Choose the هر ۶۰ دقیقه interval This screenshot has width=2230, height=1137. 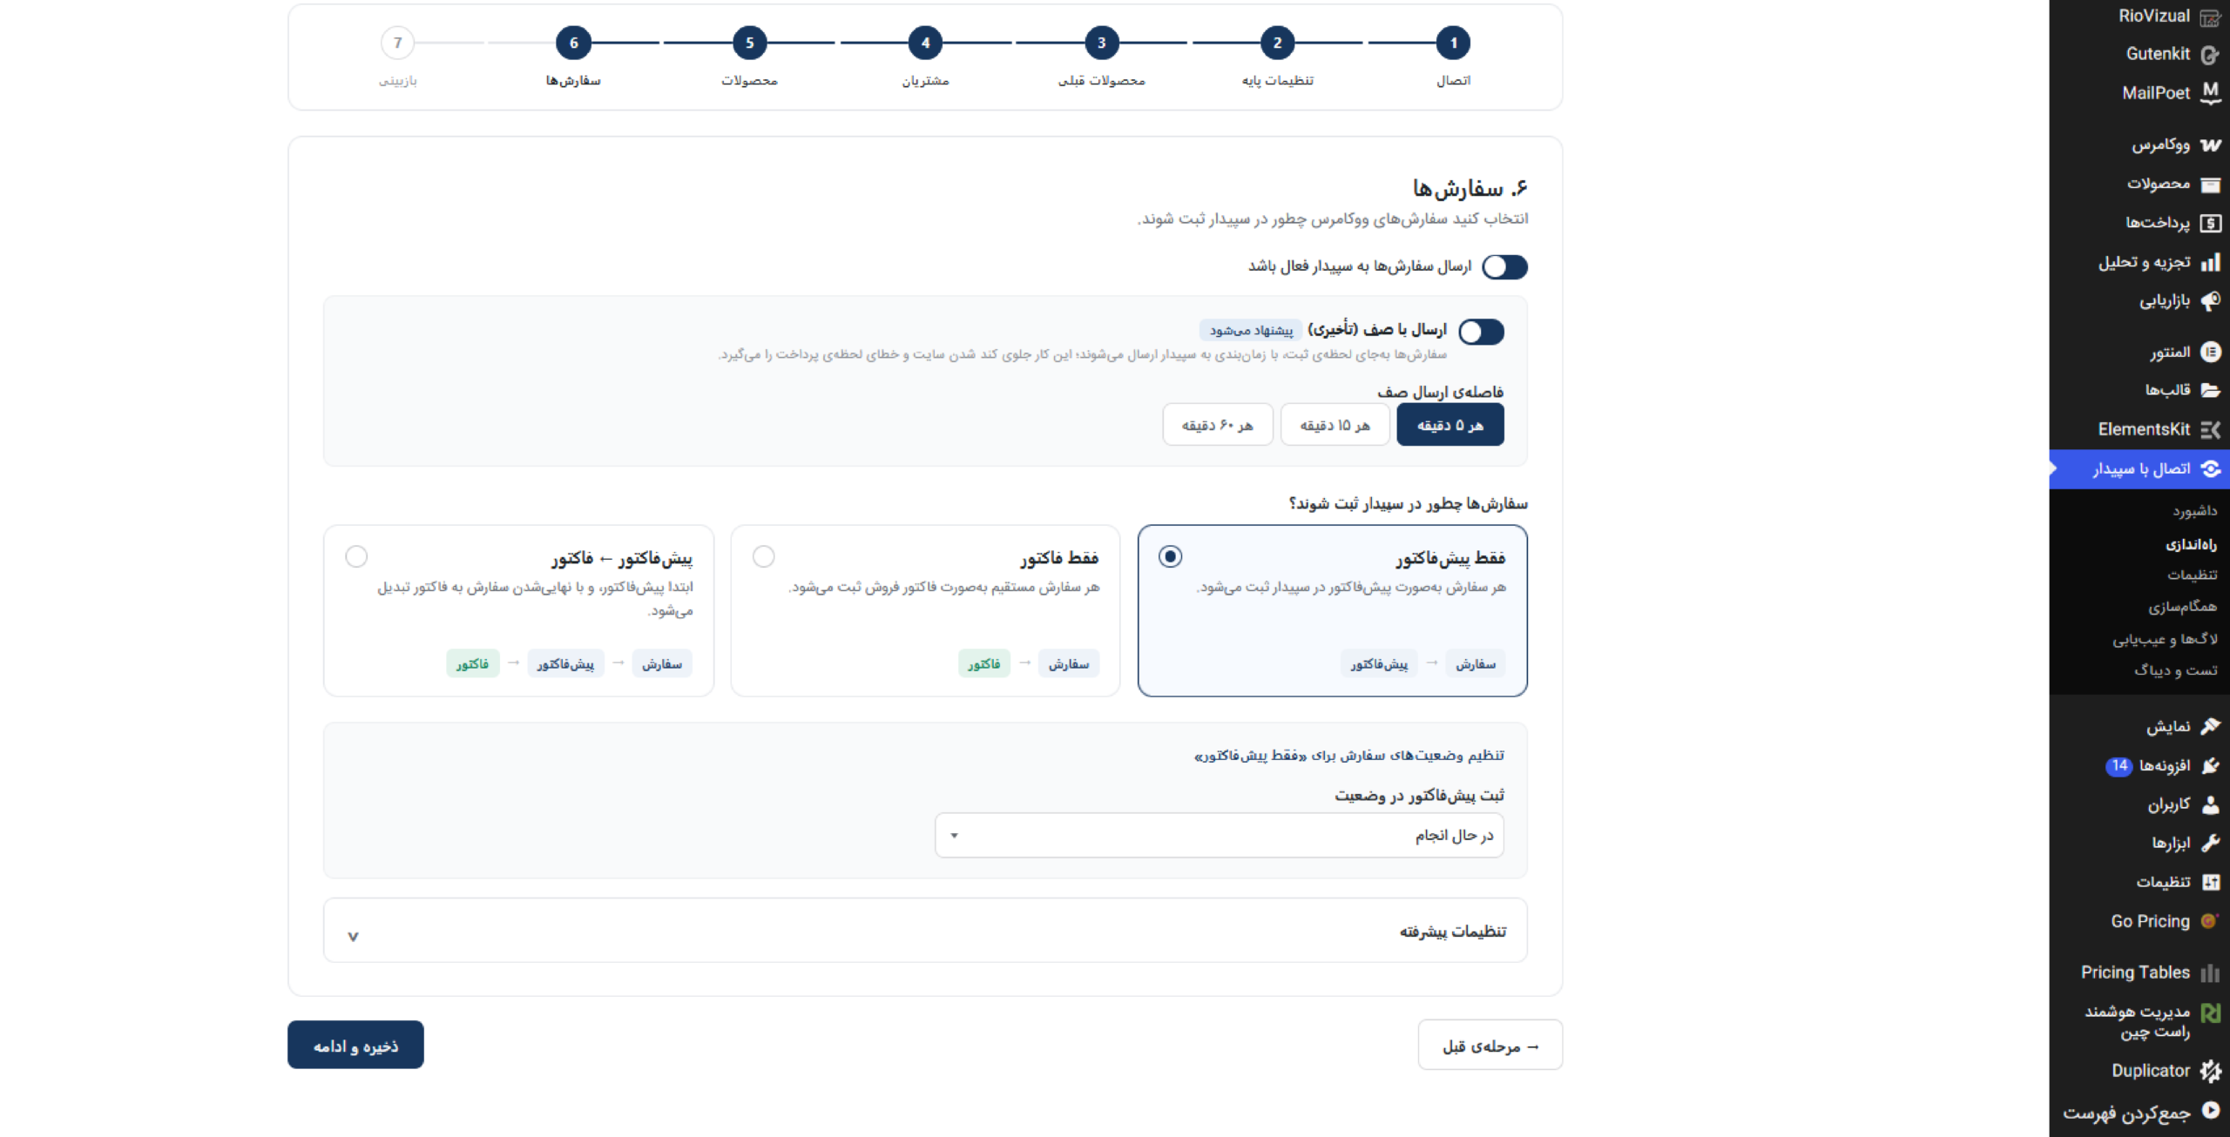[1217, 425]
